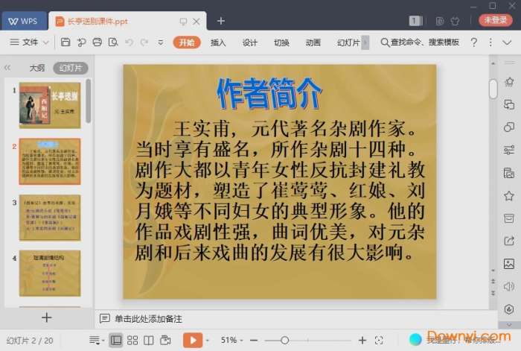Click the presentation-mode icon in the document tab
The width and height of the screenshot is (521, 351).
[183, 22]
